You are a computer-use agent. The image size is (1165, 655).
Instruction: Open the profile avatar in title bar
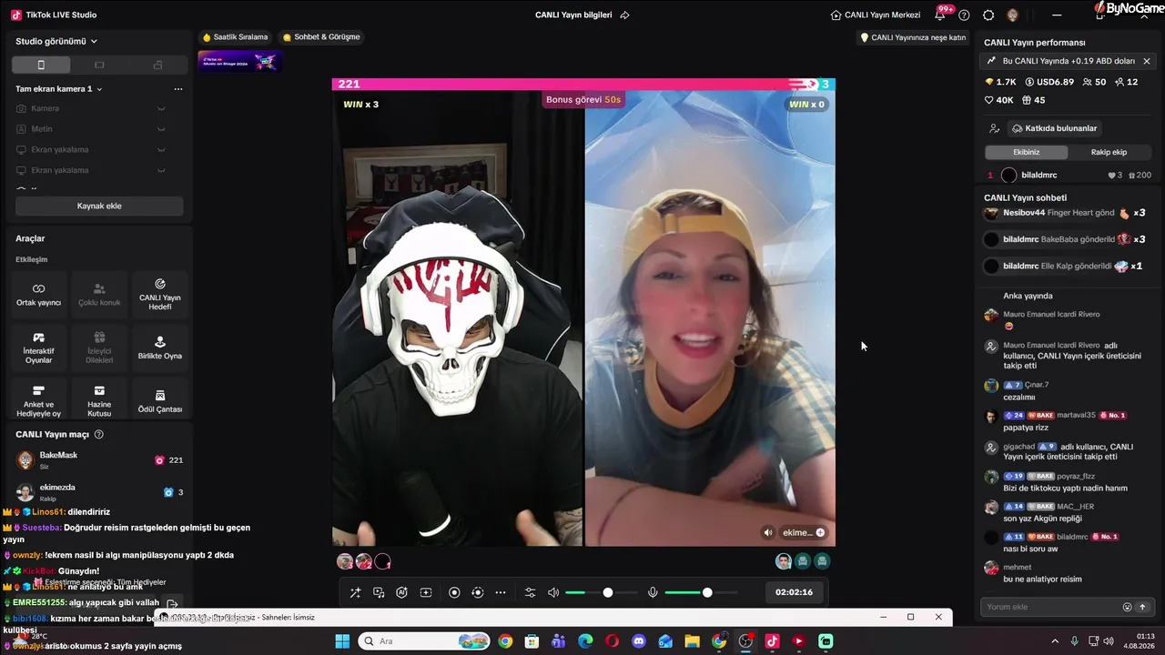1013,15
